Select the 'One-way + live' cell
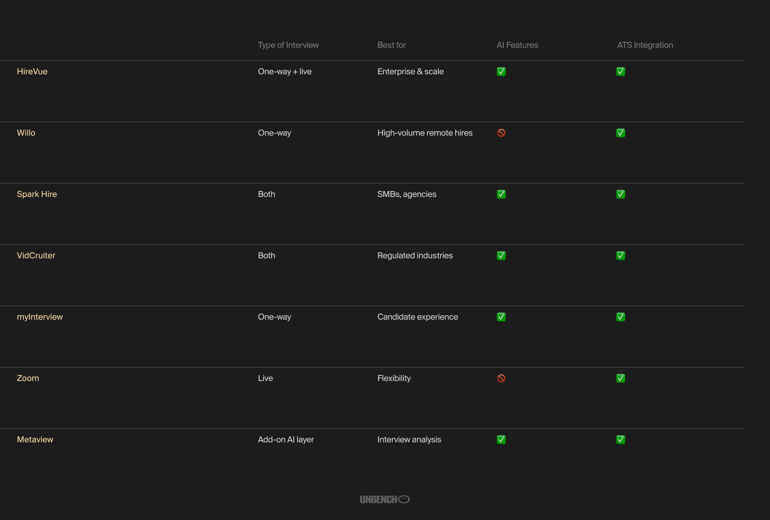This screenshot has height=520, width=770. tap(285, 71)
